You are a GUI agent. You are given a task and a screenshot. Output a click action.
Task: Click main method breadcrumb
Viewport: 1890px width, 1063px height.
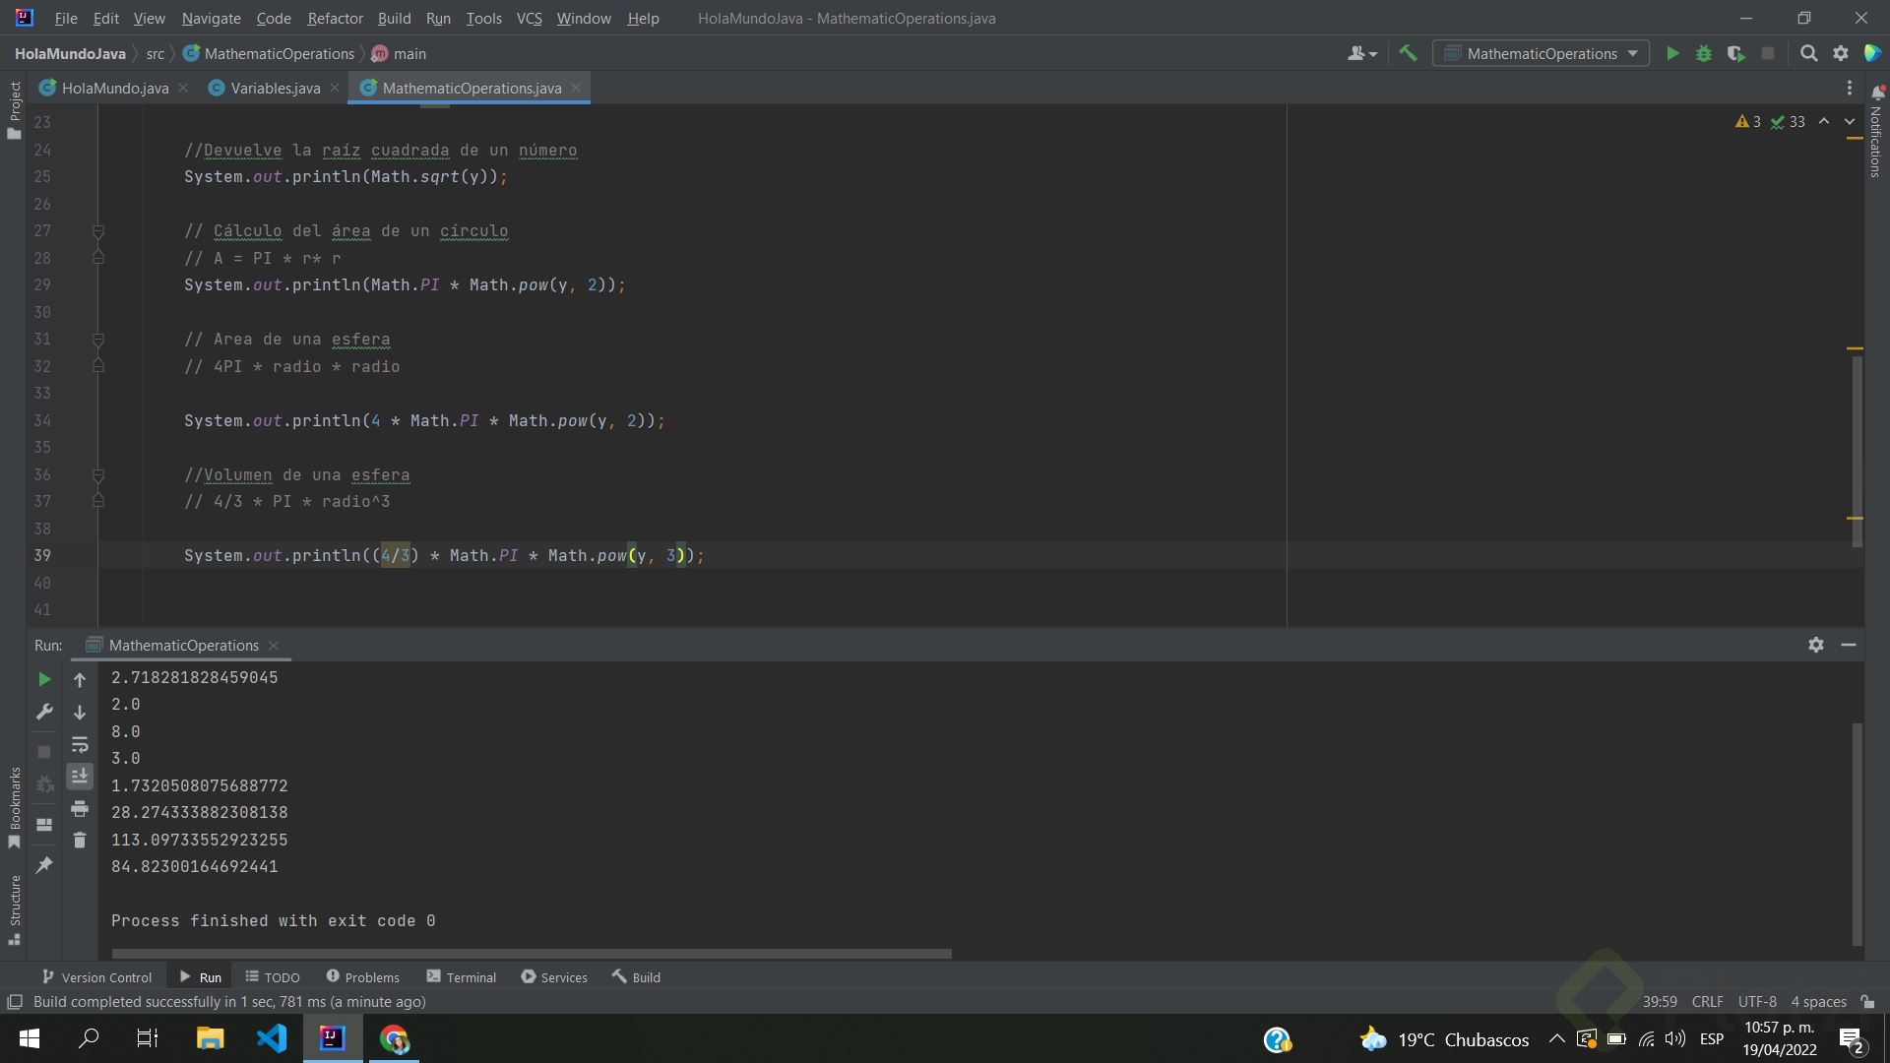point(399,53)
